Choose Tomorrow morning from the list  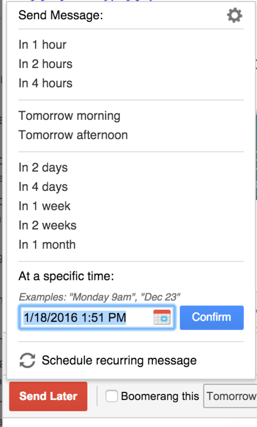(x=69, y=116)
